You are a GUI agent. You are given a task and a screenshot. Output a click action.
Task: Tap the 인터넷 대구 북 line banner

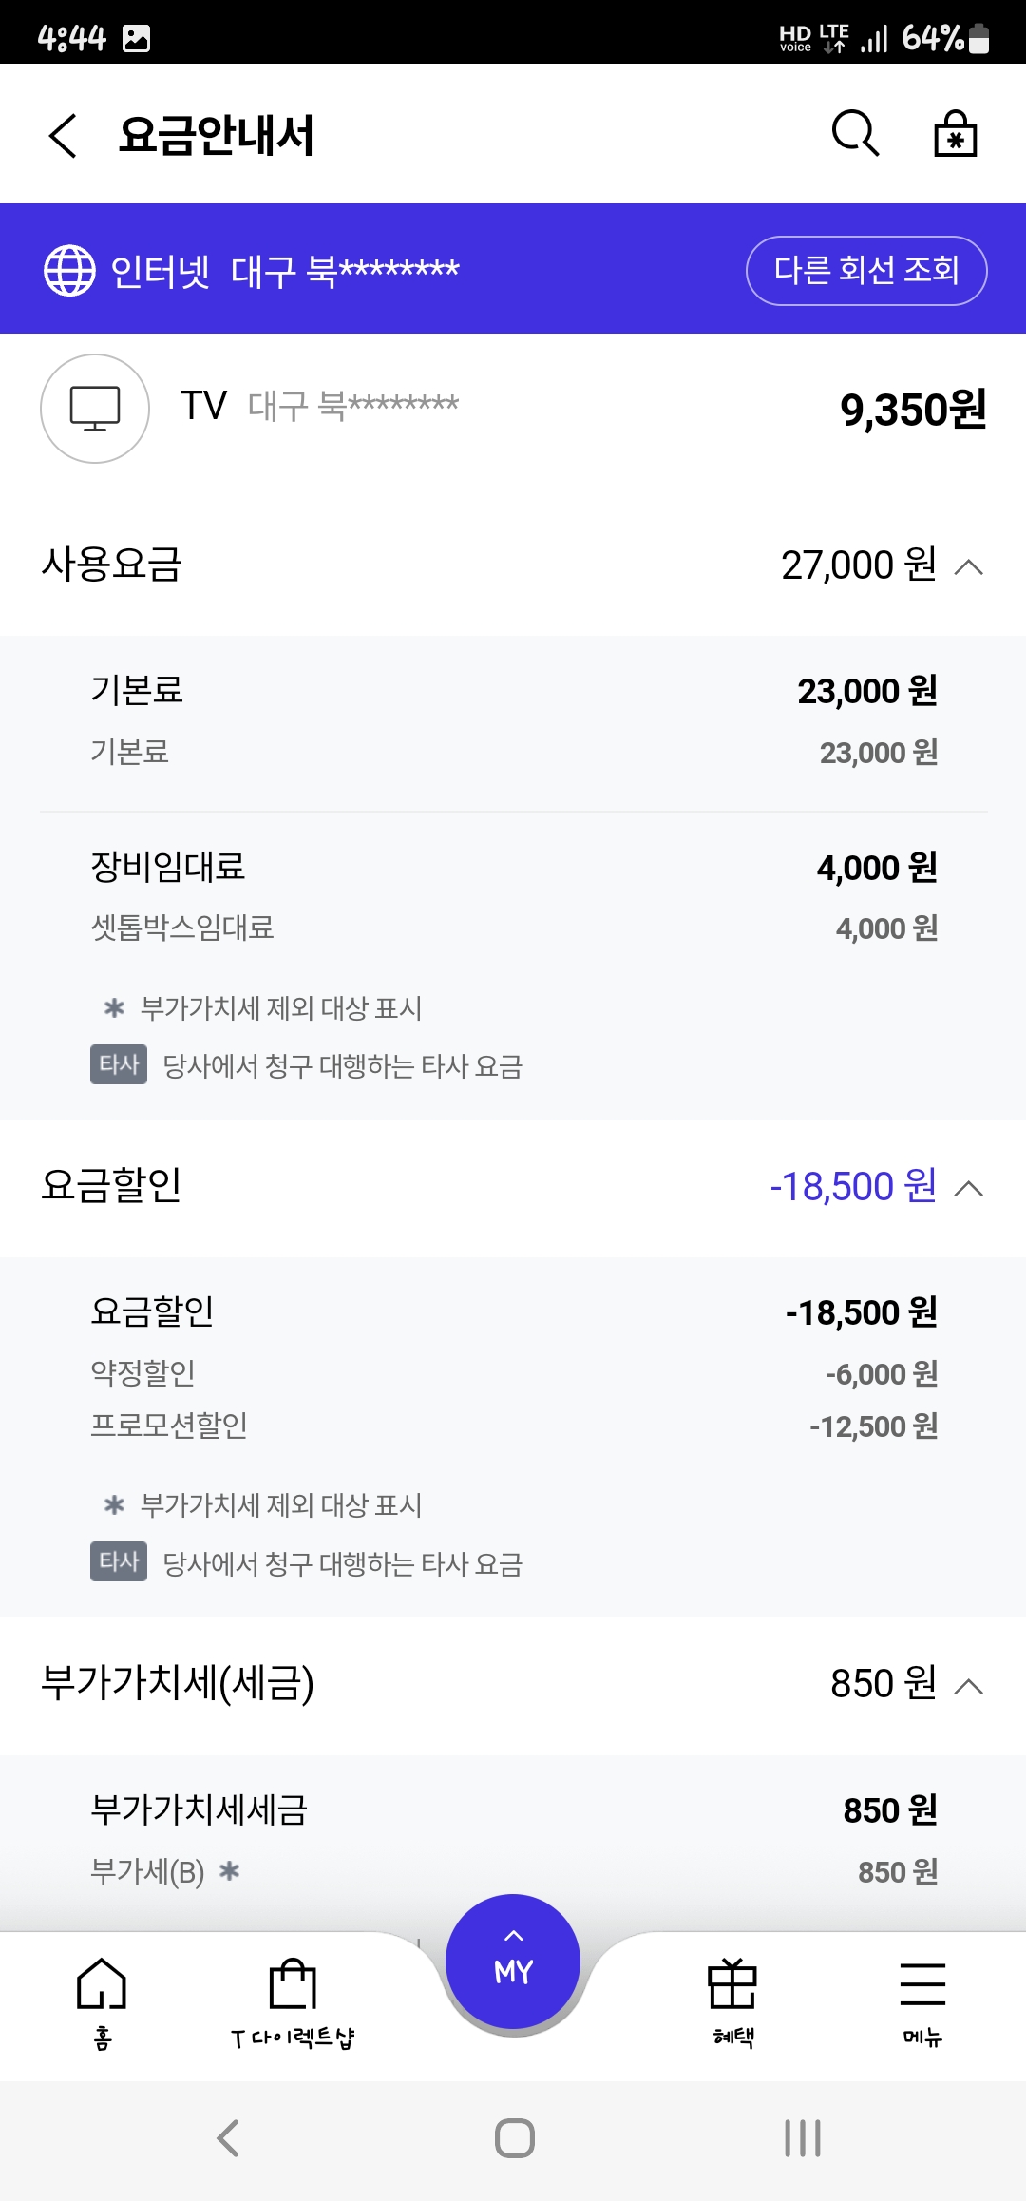285,271
